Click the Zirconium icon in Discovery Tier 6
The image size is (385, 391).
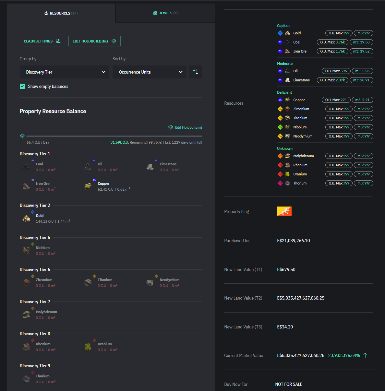26,282
